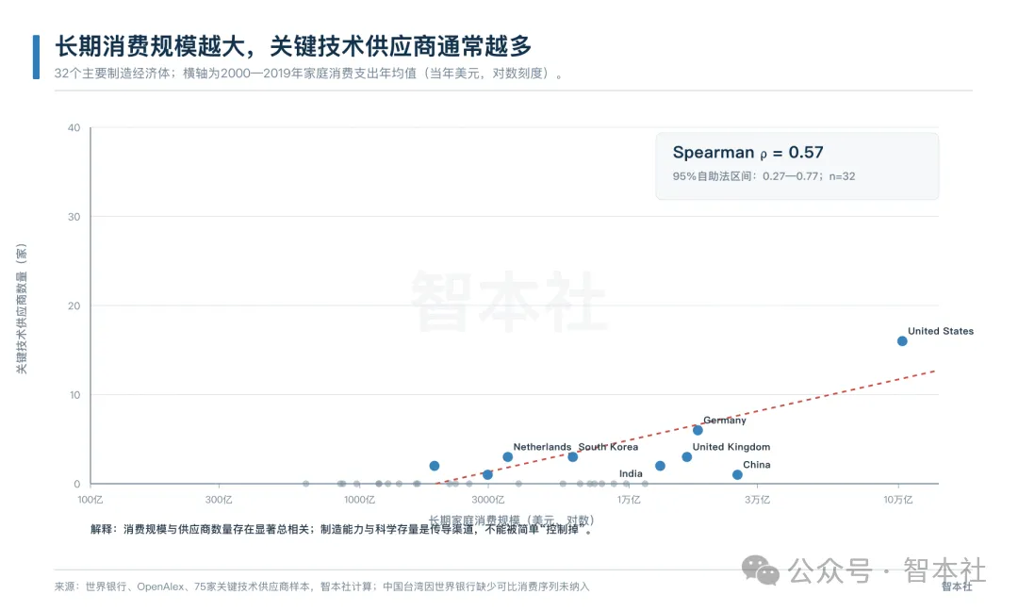Click the red dashed trend line
Screen dimensions: 1018x611
(x=686, y=426)
